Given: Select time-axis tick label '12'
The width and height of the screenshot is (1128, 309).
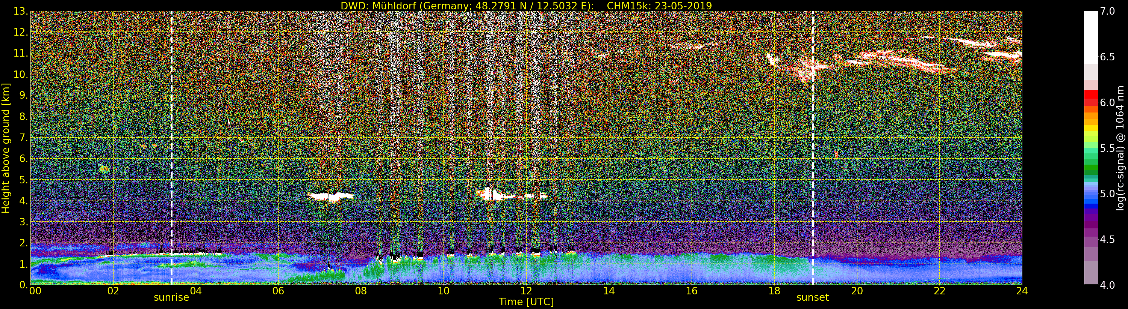Looking at the screenshot, I should coord(526,291).
